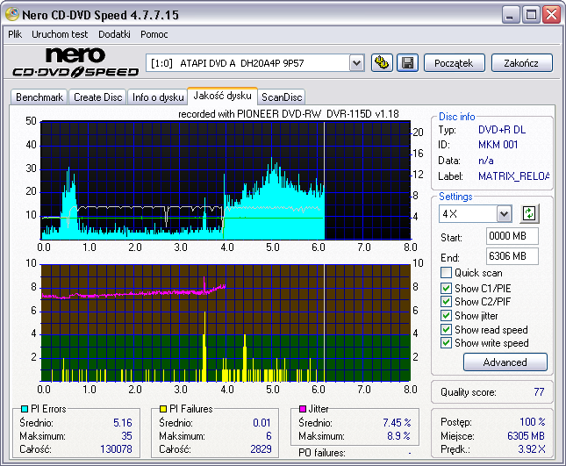The width and height of the screenshot is (566, 466).
Task: Click the refresh speed settings icon
Action: coord(529,213)
